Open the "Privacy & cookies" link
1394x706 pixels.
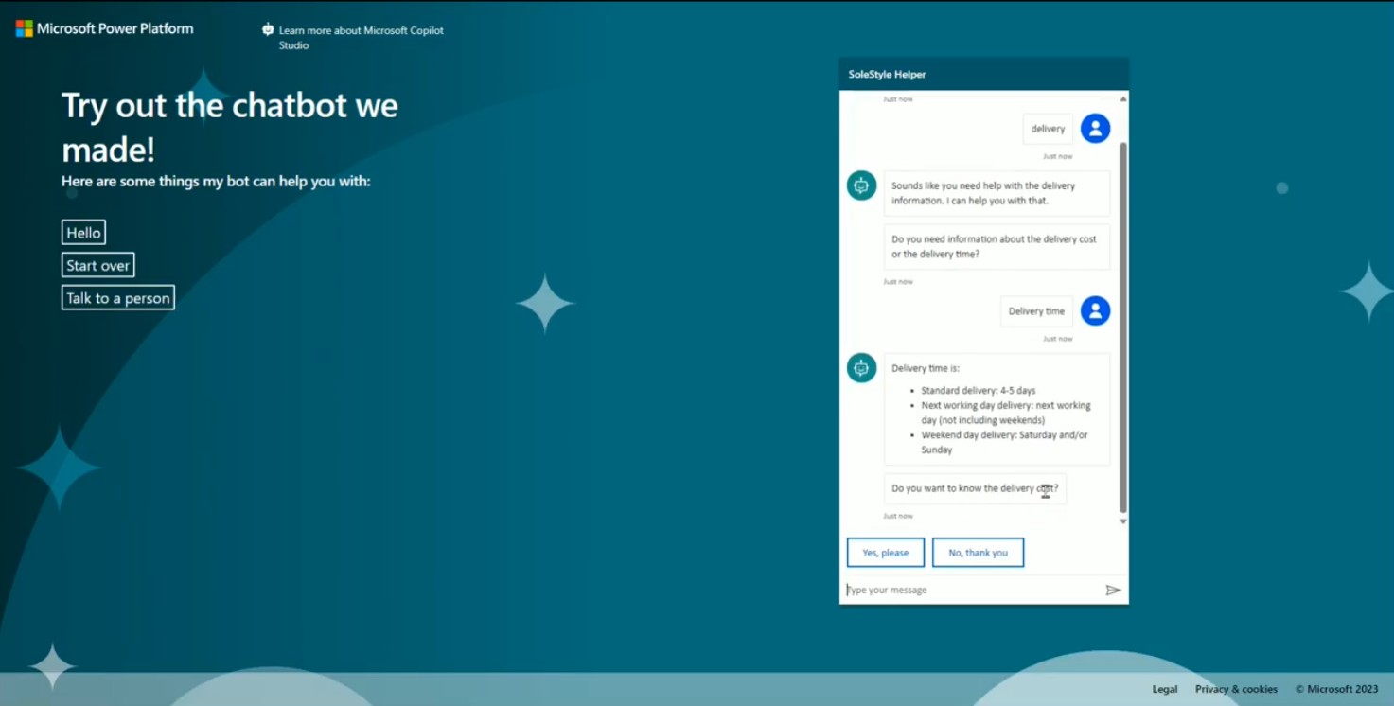pyautogui.click(x=1236, y=688)
